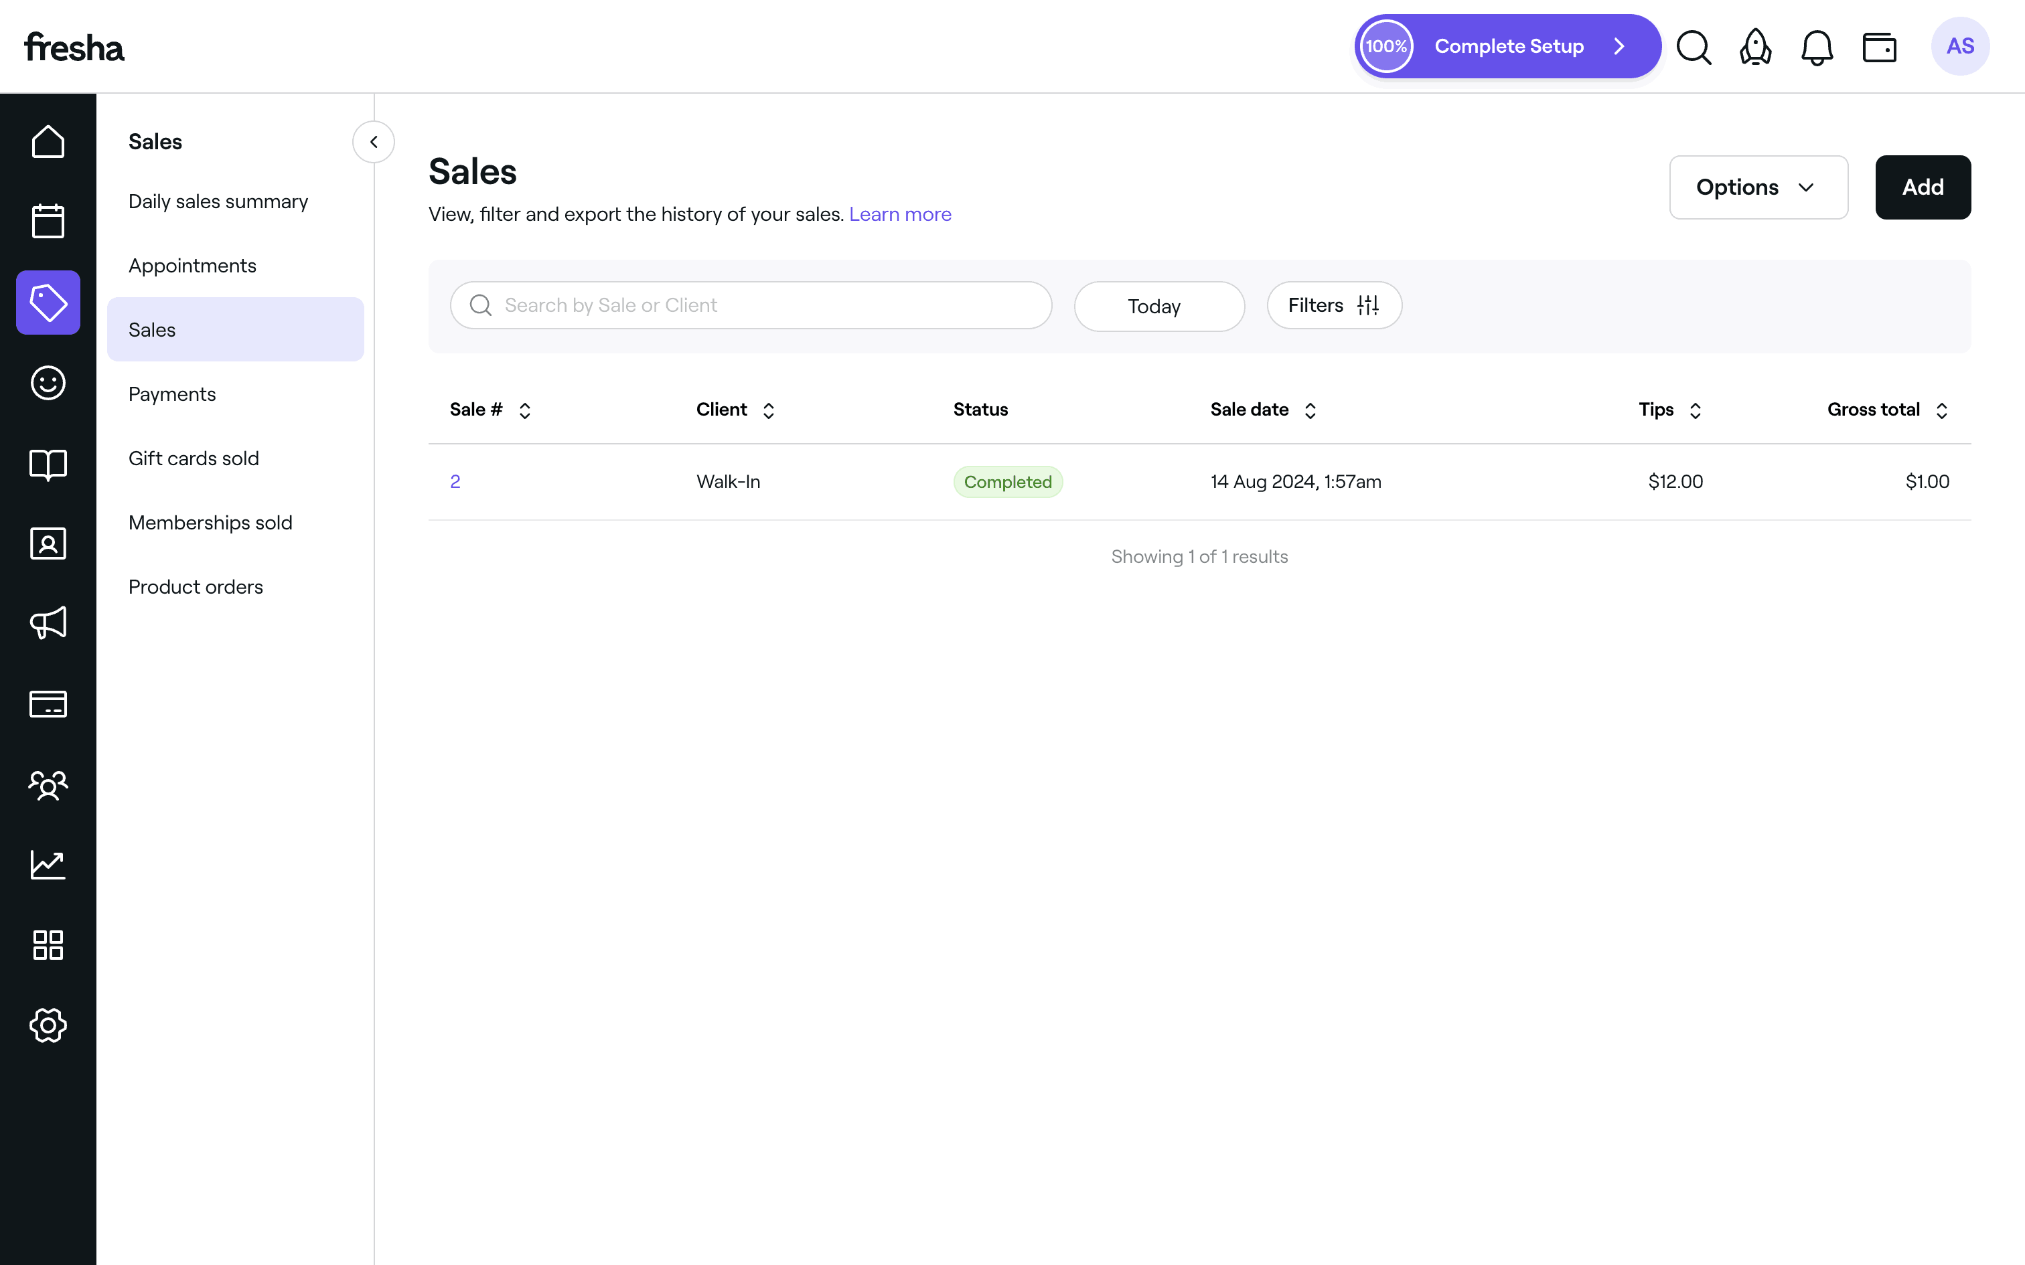
Task: Collapse the Sales side panel
Action: point(373,142)
